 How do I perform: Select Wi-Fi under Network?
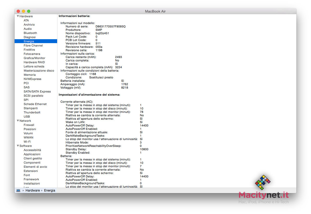coord(27,141)
